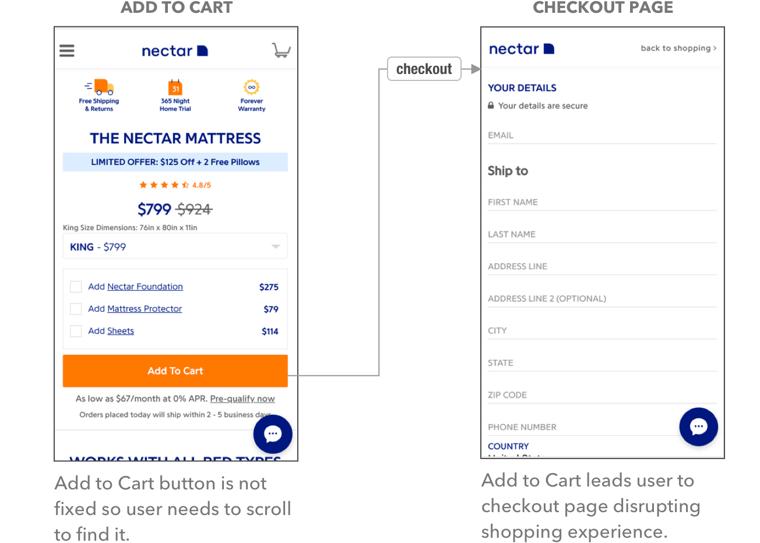Viewport: 760px width, 543px height.
Task: Open chat bubble on checkout page
Action: (698, 426)
